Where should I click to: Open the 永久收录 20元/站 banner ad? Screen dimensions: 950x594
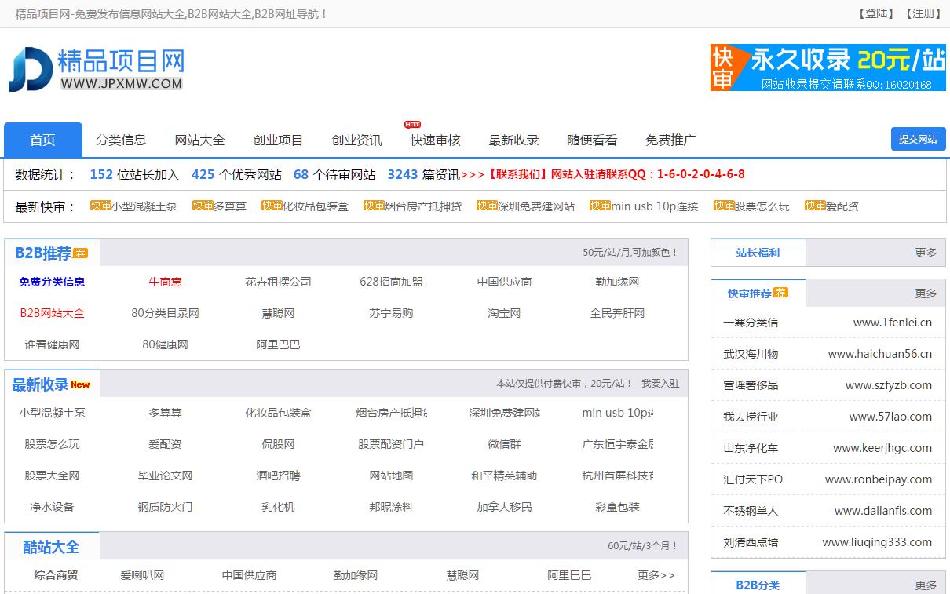tap(828, 67)
